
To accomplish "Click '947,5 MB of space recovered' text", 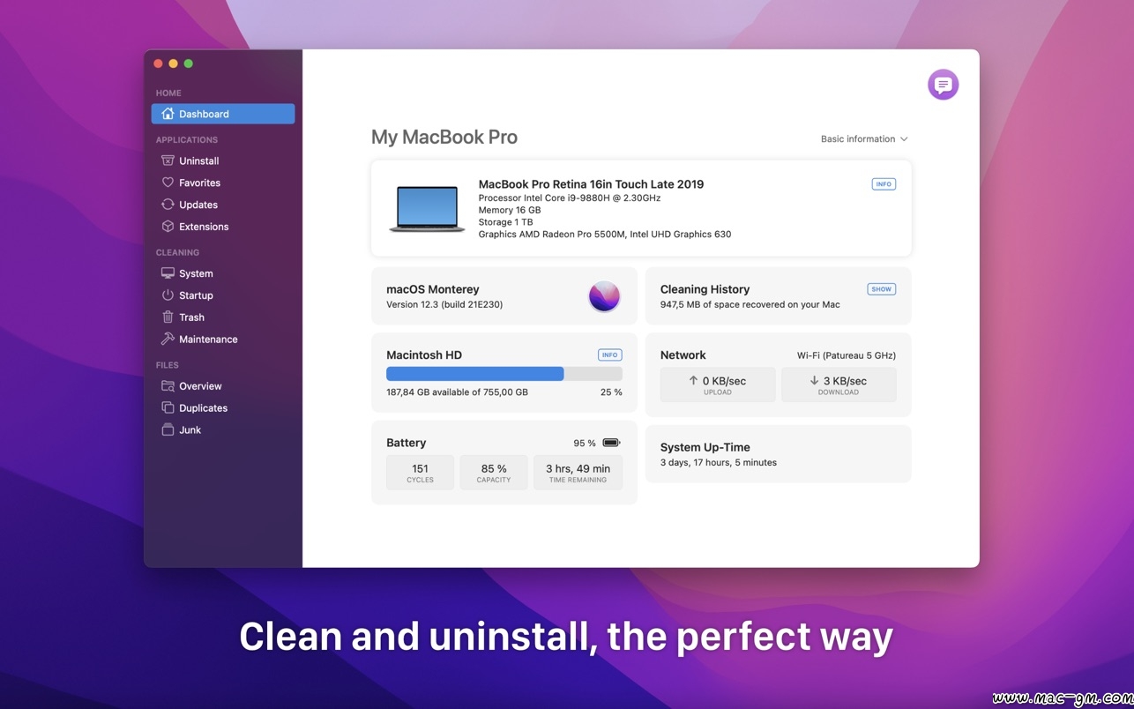I will pos(750,305).
